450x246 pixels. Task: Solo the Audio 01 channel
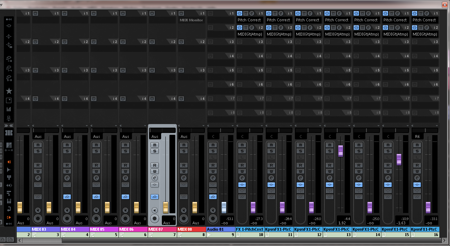tap(213, 151)
